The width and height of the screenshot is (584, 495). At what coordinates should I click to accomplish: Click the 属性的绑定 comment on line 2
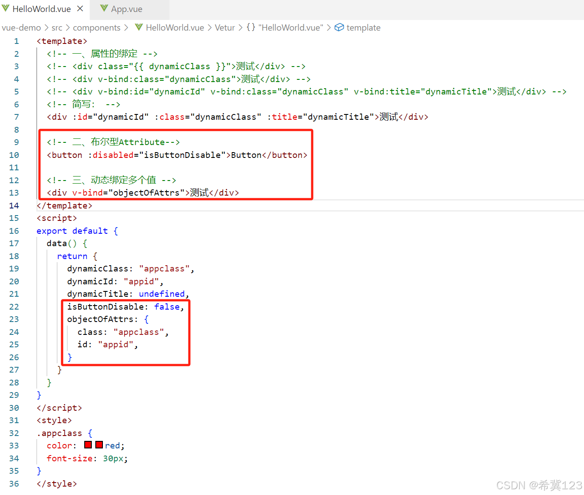point(102,54)
